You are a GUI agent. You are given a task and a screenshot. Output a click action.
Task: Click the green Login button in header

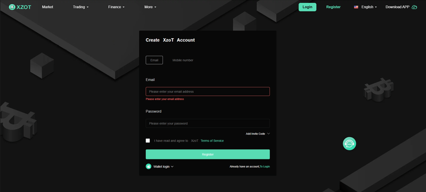[307, 7]
